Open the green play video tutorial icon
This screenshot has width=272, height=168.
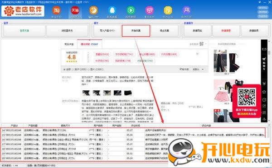pos(131,10)
